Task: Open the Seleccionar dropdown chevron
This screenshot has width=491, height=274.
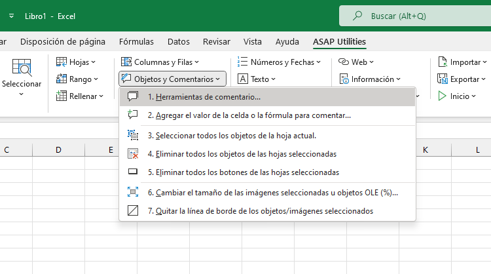Action: coord(22,94)
